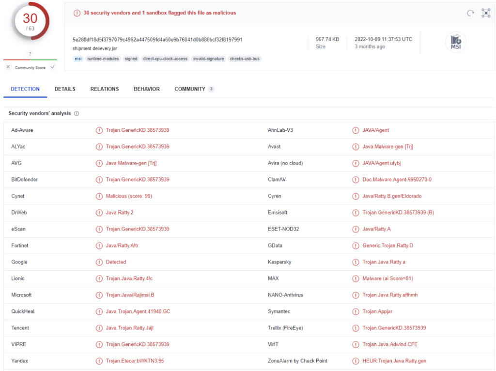Click the alert icon beside Generic.Trojan.Ratty.D

pos(356,246)
